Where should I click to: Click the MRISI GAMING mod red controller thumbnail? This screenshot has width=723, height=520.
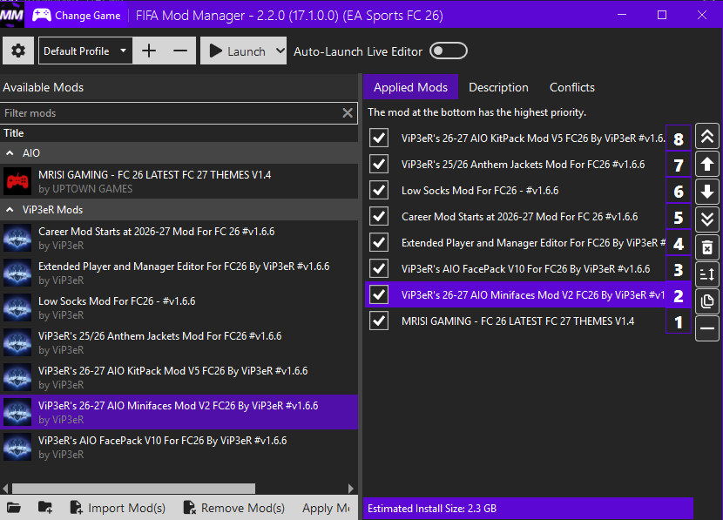17,182
